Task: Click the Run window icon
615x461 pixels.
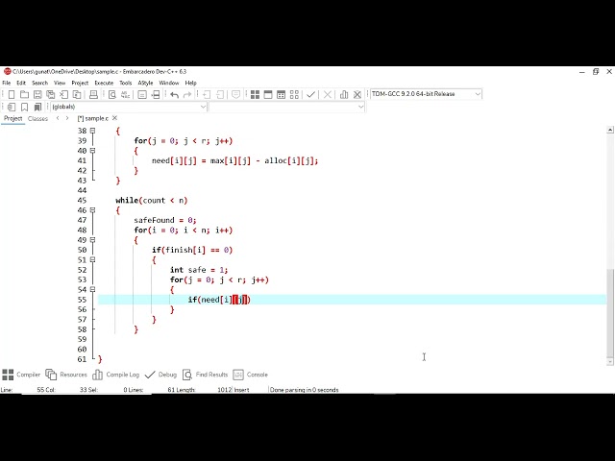Action: [x=268, y=94]
